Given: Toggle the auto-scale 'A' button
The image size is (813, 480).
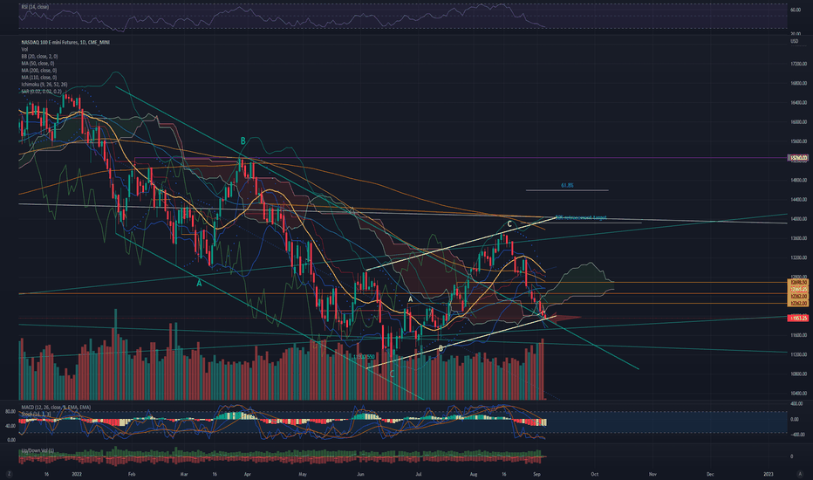Looking at the screenshot, I should point(800,474).
